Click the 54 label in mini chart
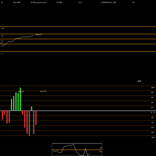This screenshot has height=156, width=156. point(100,148)
